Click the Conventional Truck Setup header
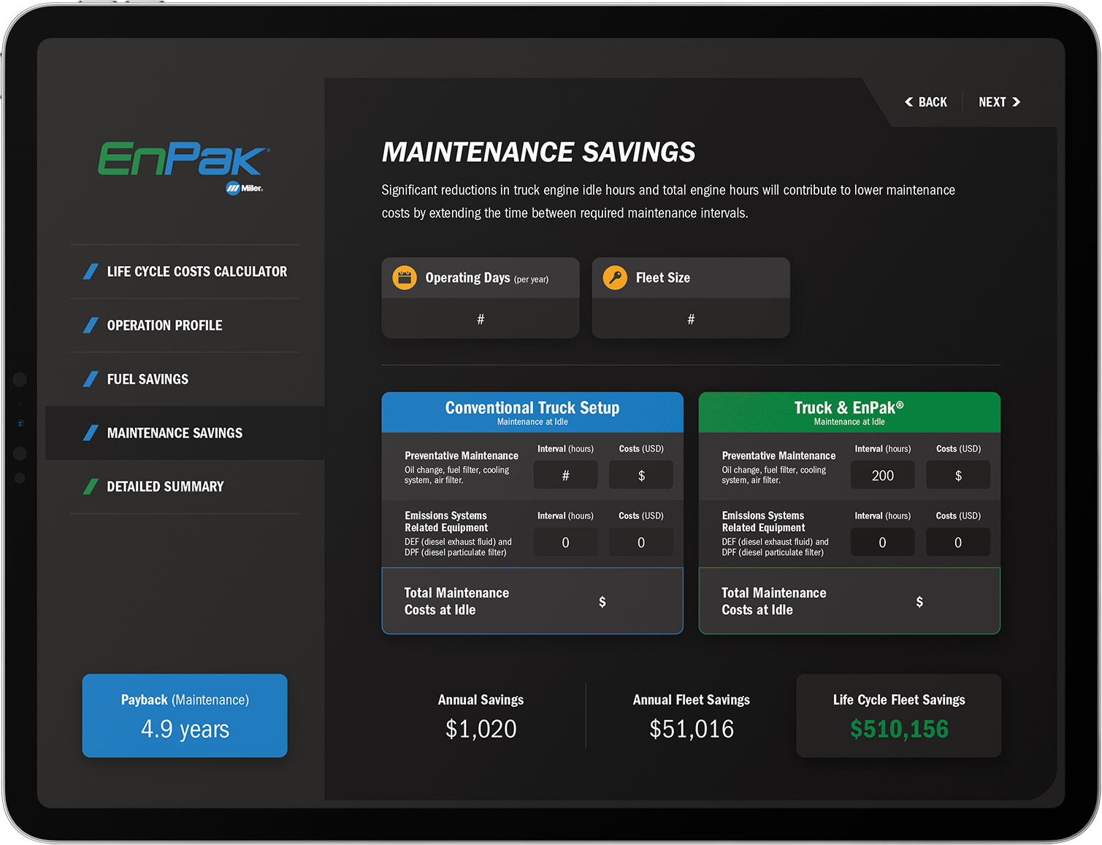 coord(532,413)
